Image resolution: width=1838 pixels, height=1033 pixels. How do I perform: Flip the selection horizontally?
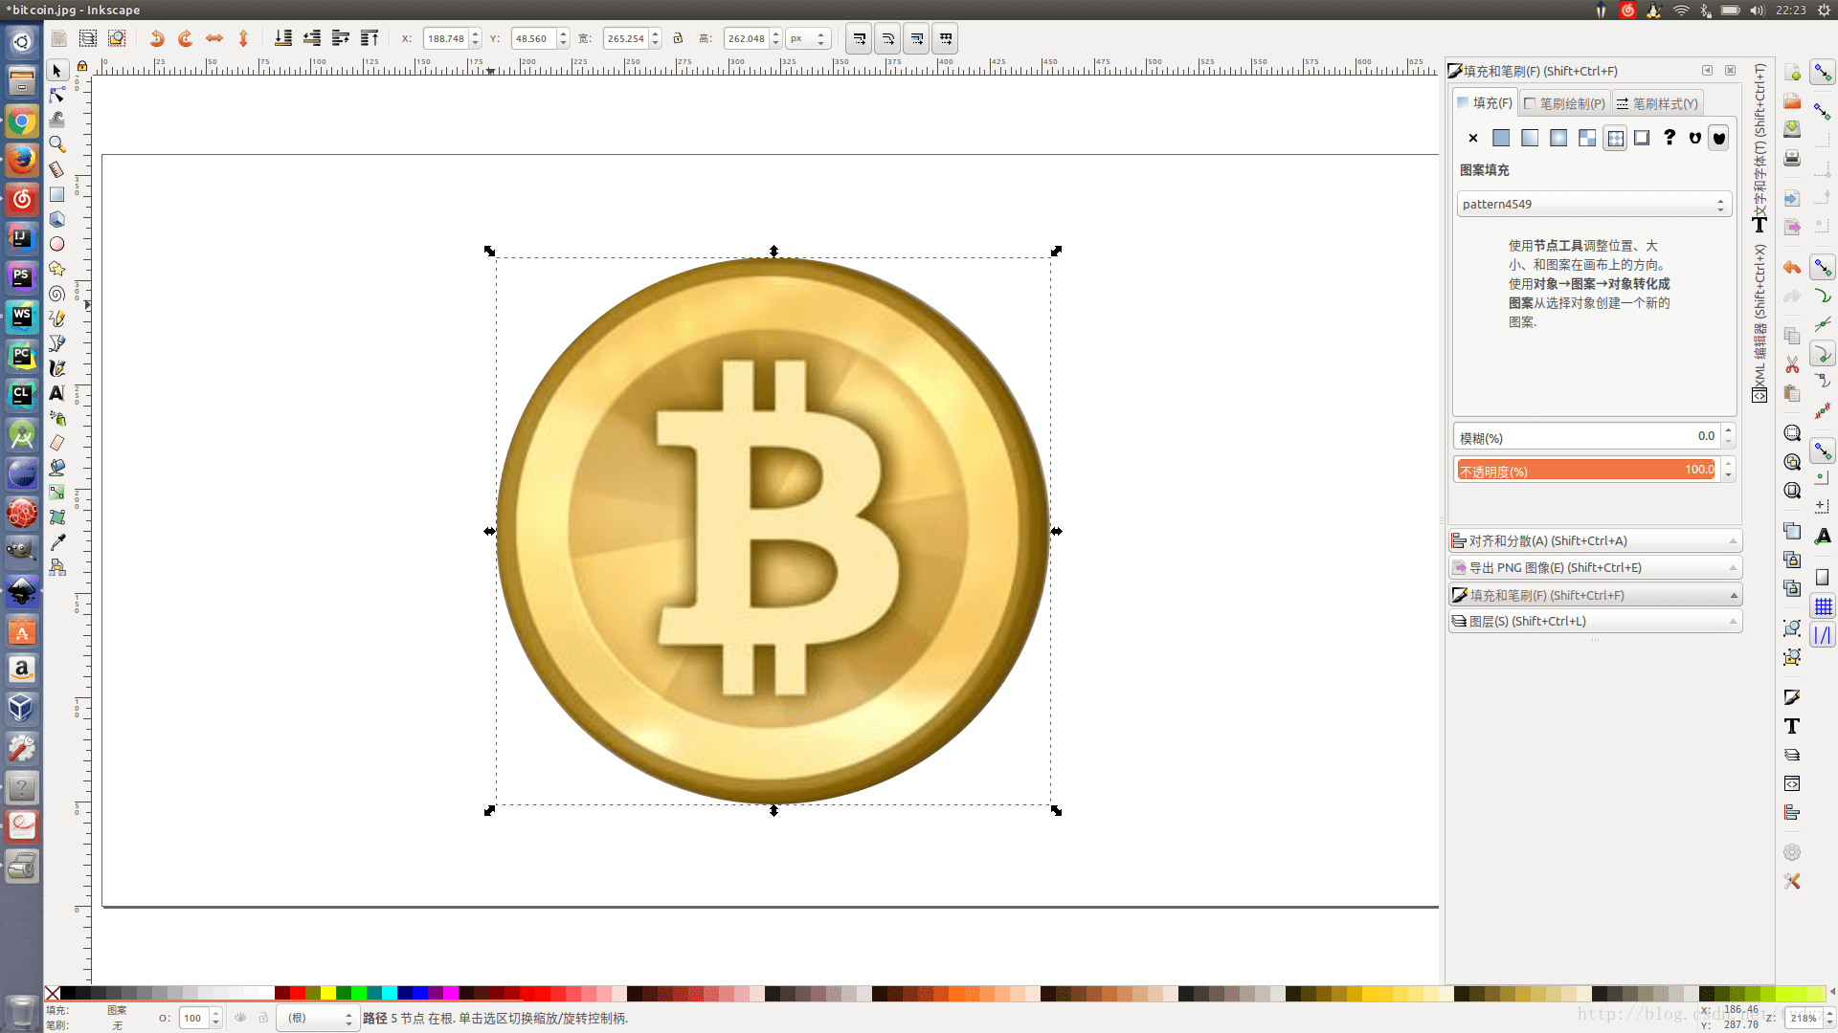coord(214,38)
